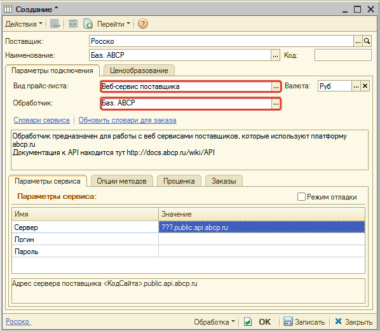This screenshot has width=380, height=331.
Task: Open the Обработка dropdown at the bottom
Action: point(215,322)
